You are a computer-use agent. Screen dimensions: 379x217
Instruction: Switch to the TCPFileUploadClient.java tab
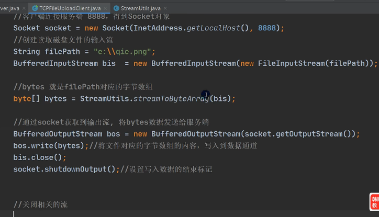click(70, 8)
